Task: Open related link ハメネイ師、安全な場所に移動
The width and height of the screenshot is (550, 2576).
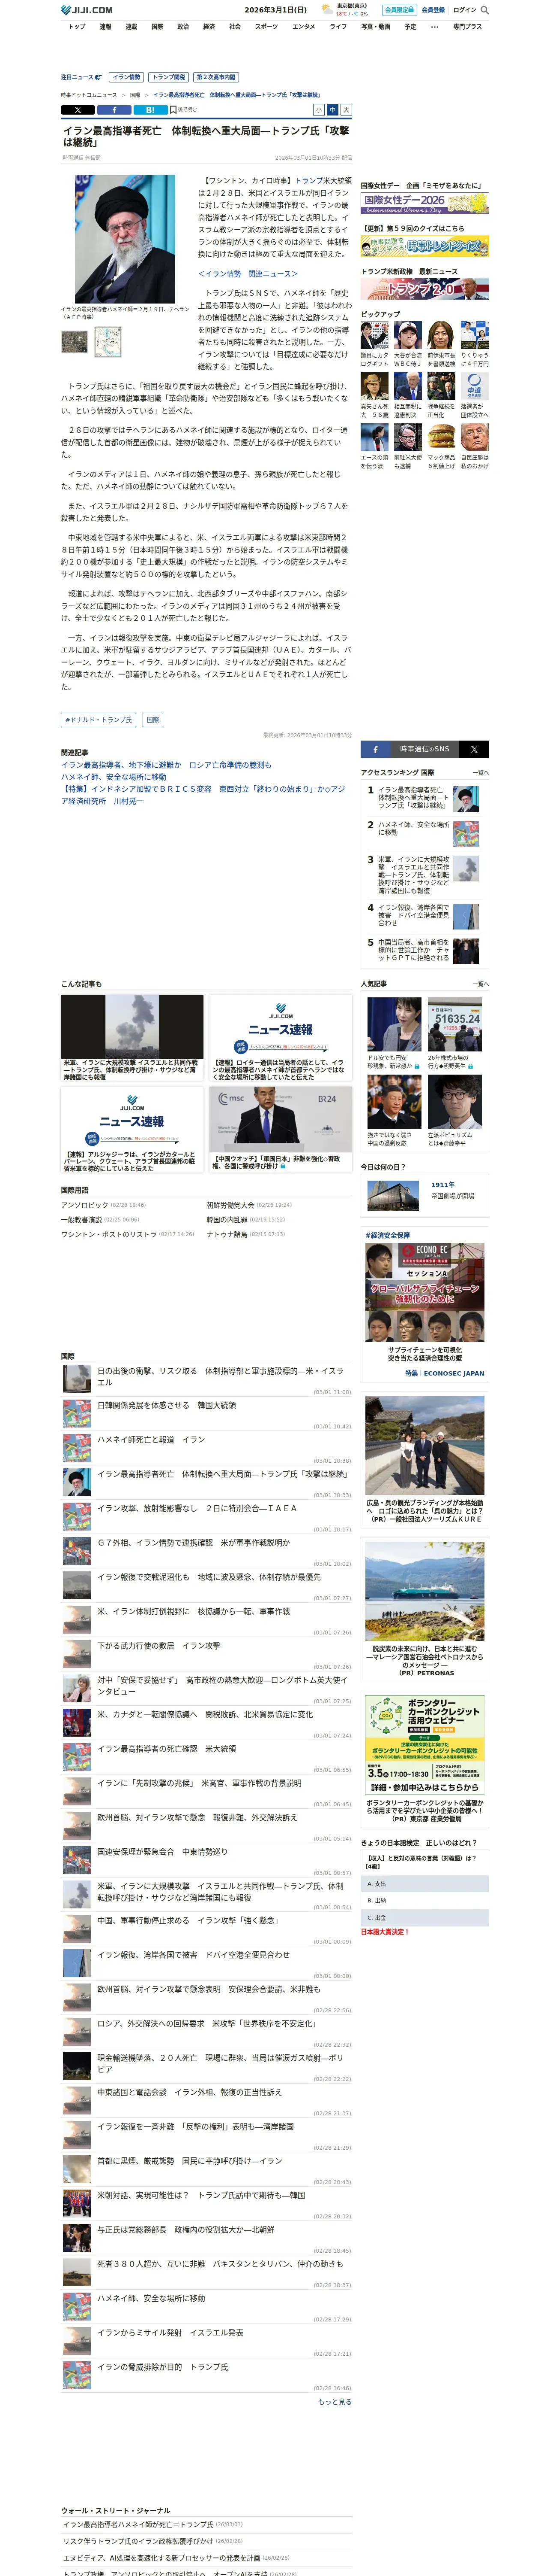Action: (114, 777)
